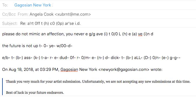
Task: Click misspelled "Gagosian" in the quote header
Action: (x=69, y=70)
